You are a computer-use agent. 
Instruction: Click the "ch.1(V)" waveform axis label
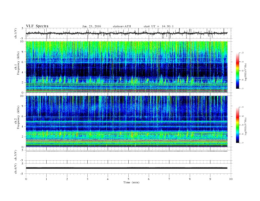pos(16,33)
